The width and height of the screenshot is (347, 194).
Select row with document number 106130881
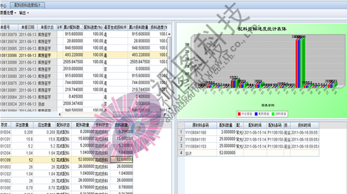coord(84,90)
